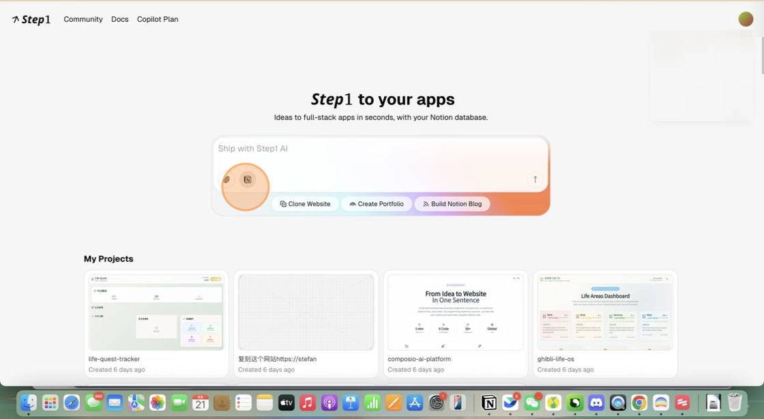Image resolution: width=764 pixels, height=419 pixels.
Task: Open Messages from the dock
Action: click(93, 403)
